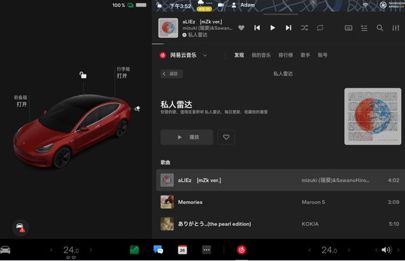Increase the passenger temperature

tap(349, 250)
